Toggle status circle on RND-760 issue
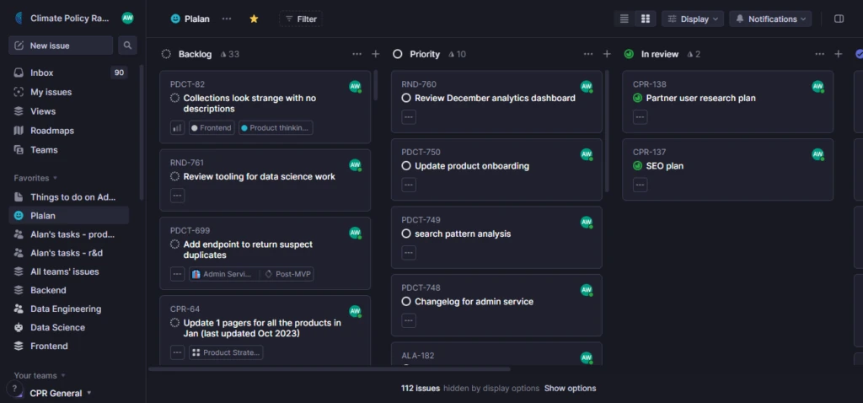The height and width of the screenshot is (403, 863). [406, 99]
